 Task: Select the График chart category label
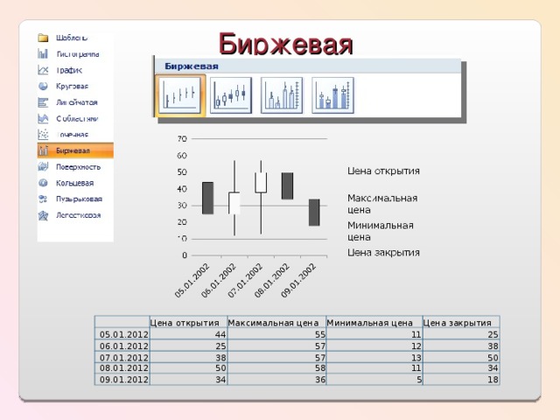[x=69, y=70]
